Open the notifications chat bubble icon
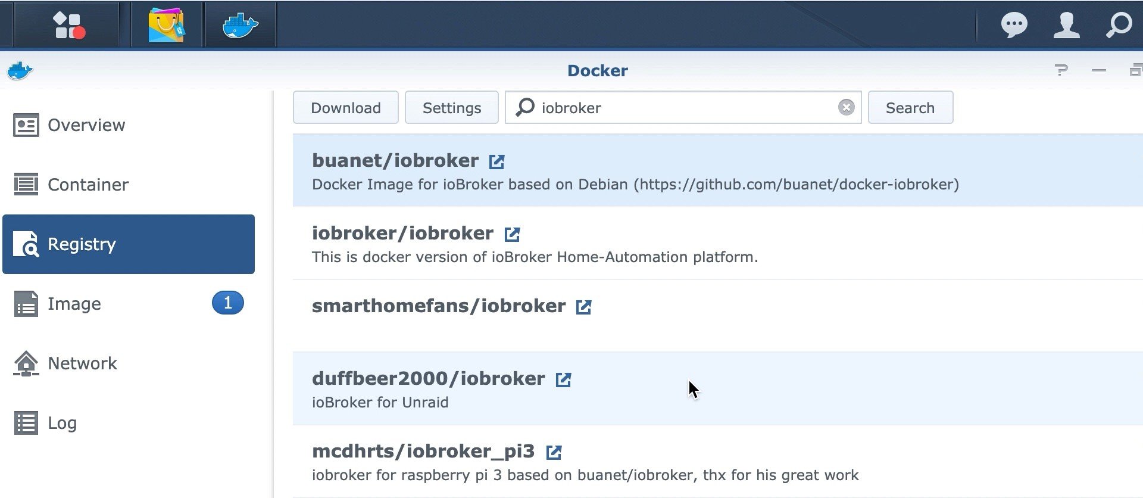This screenshot has width=1143, height=498. pyautogui.click(x=1014, y=26)
